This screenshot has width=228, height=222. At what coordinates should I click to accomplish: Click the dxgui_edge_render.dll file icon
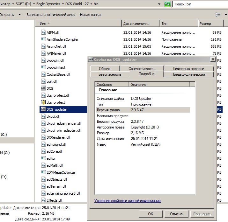pos(43,123)
